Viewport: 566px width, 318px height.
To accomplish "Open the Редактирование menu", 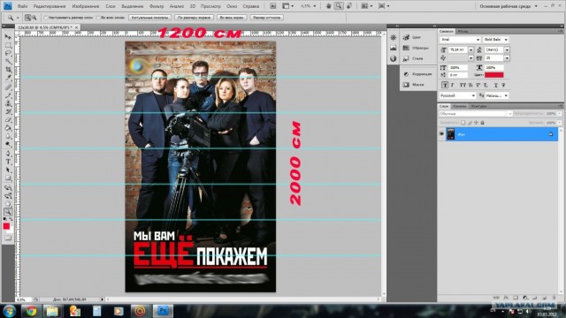I will [50, 6].
